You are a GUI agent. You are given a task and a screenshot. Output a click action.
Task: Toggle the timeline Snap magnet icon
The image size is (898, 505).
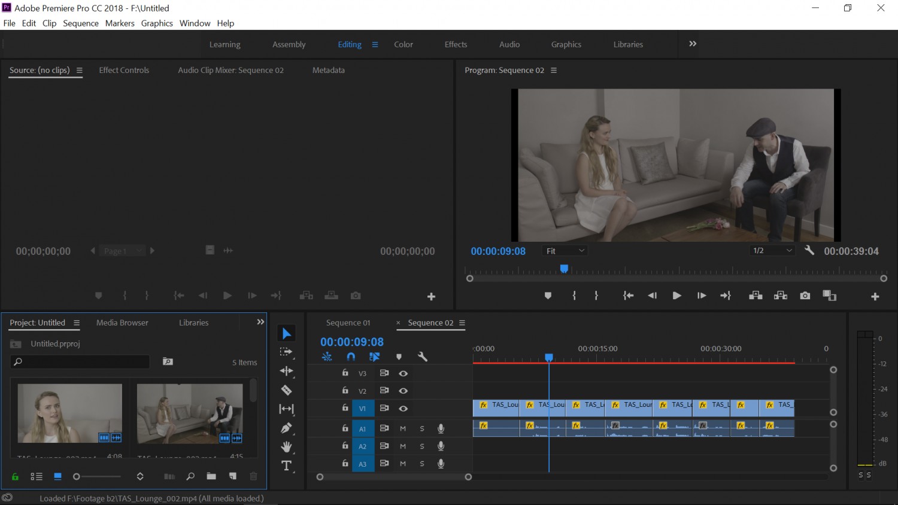(351, 357)
